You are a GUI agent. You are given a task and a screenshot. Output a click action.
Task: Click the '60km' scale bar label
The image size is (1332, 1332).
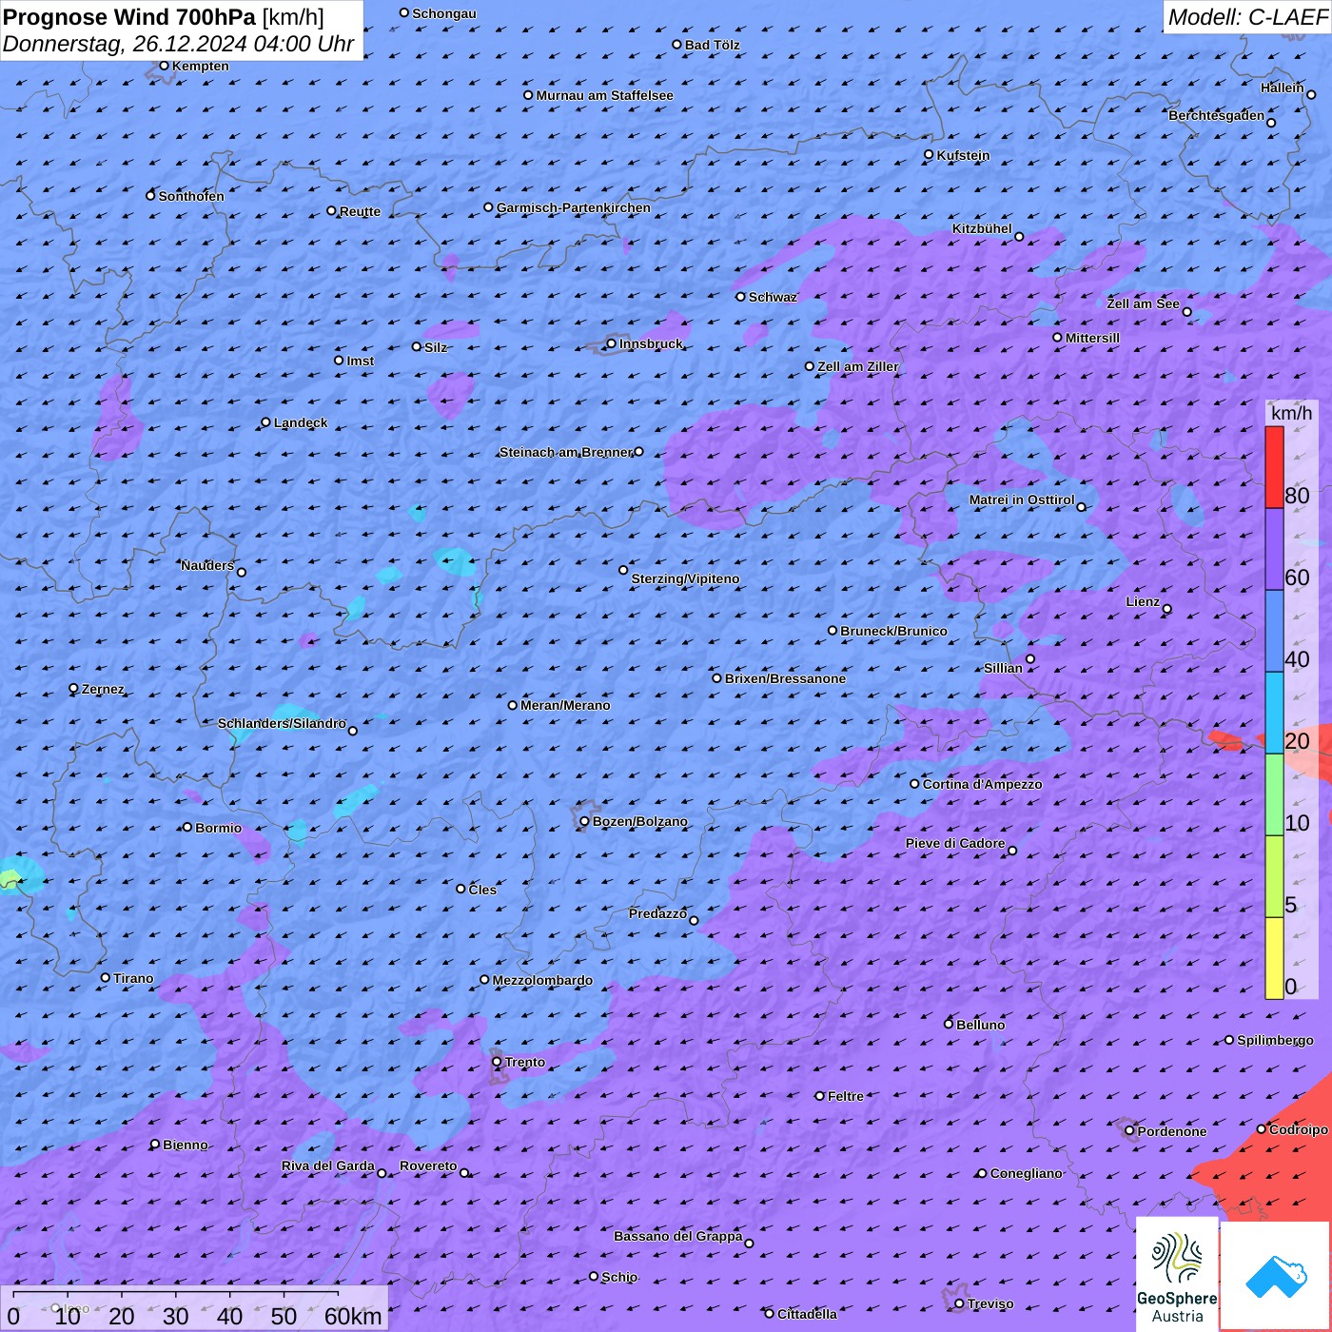[353, 1316]
